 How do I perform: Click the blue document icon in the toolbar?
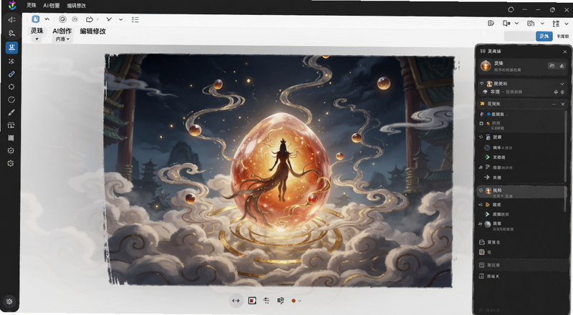(35, 19)
